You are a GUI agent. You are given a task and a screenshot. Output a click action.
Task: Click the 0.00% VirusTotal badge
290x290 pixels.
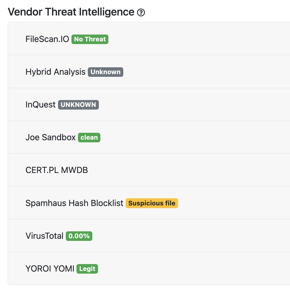tap(79, 236)
